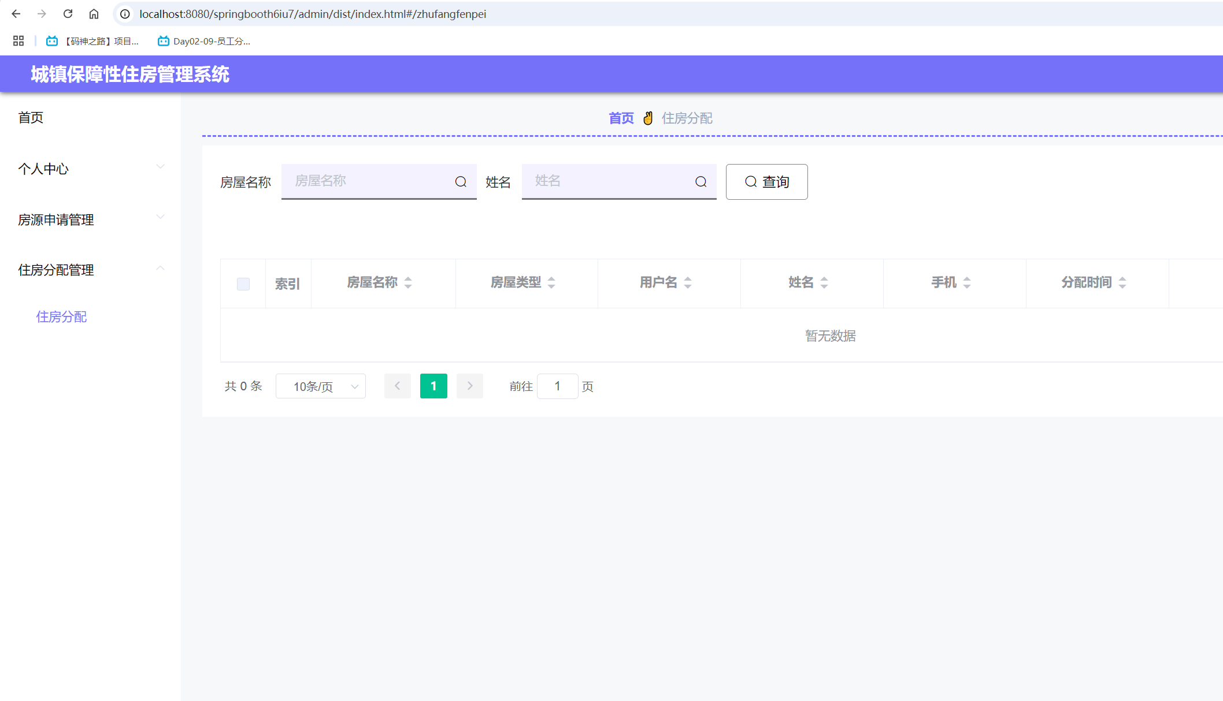
Task: Click the browser address bar URL
Action: (x=313, y=14)
